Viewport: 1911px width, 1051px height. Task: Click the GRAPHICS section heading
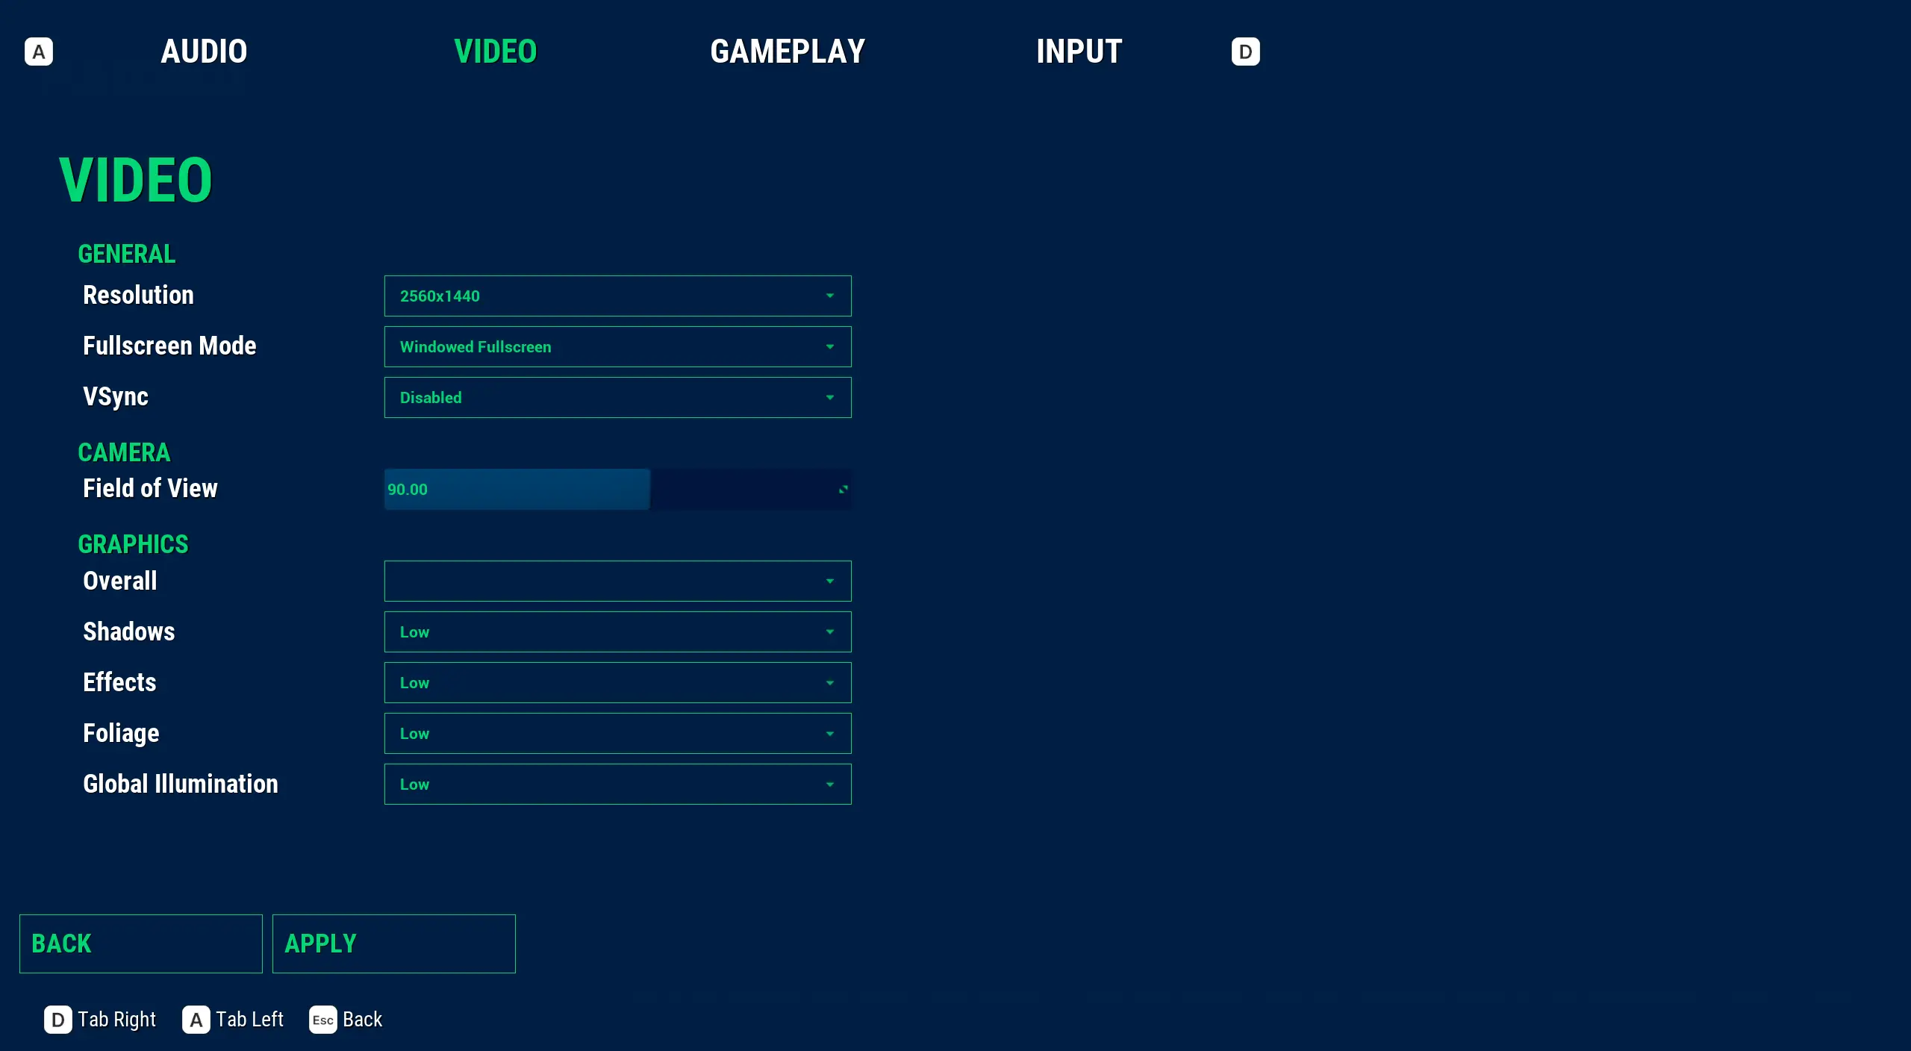pos(134,544)
